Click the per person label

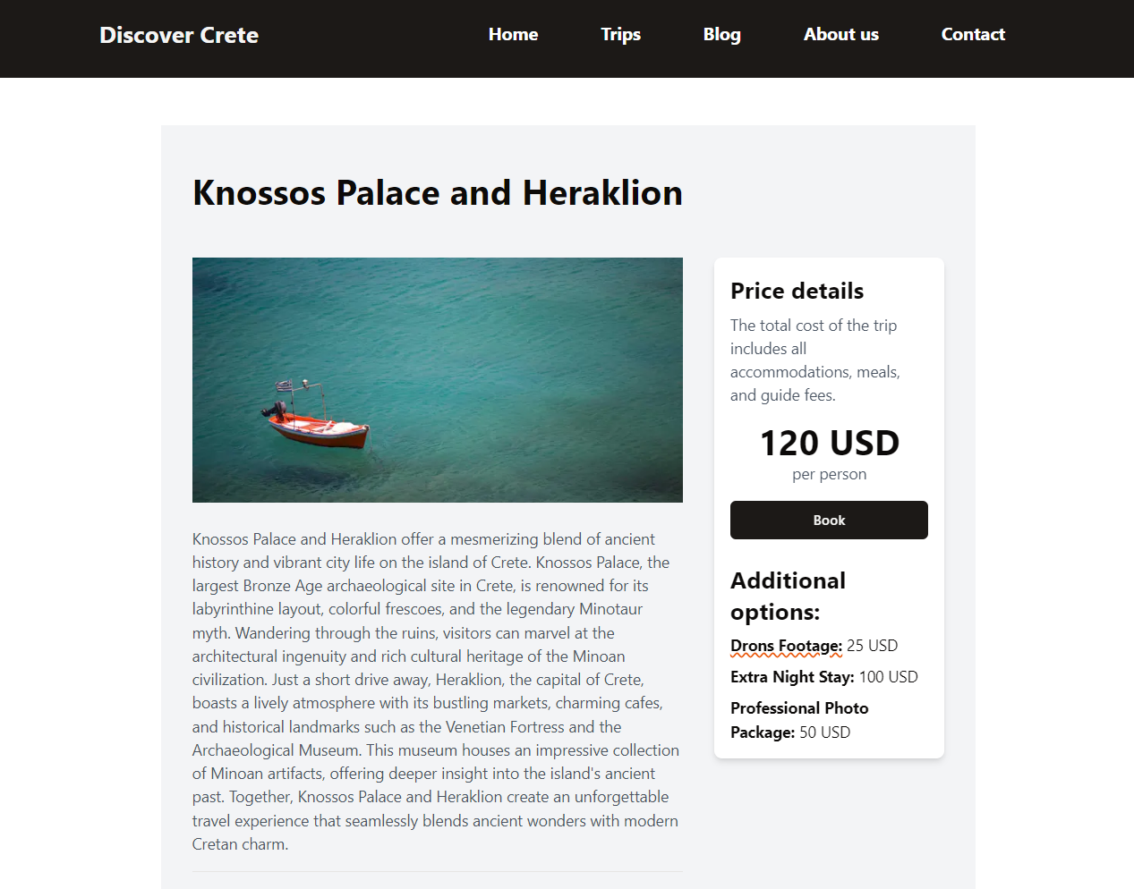click(829, 474)
